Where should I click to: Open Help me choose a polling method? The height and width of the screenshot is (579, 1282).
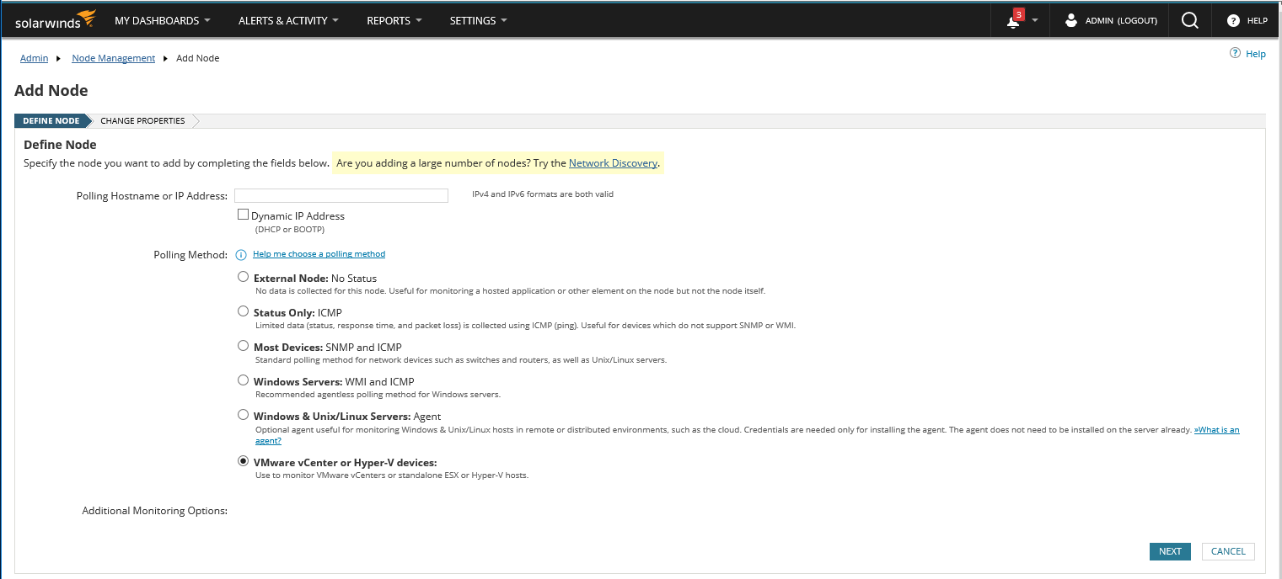pyautogui.click(x=319, y=253)
